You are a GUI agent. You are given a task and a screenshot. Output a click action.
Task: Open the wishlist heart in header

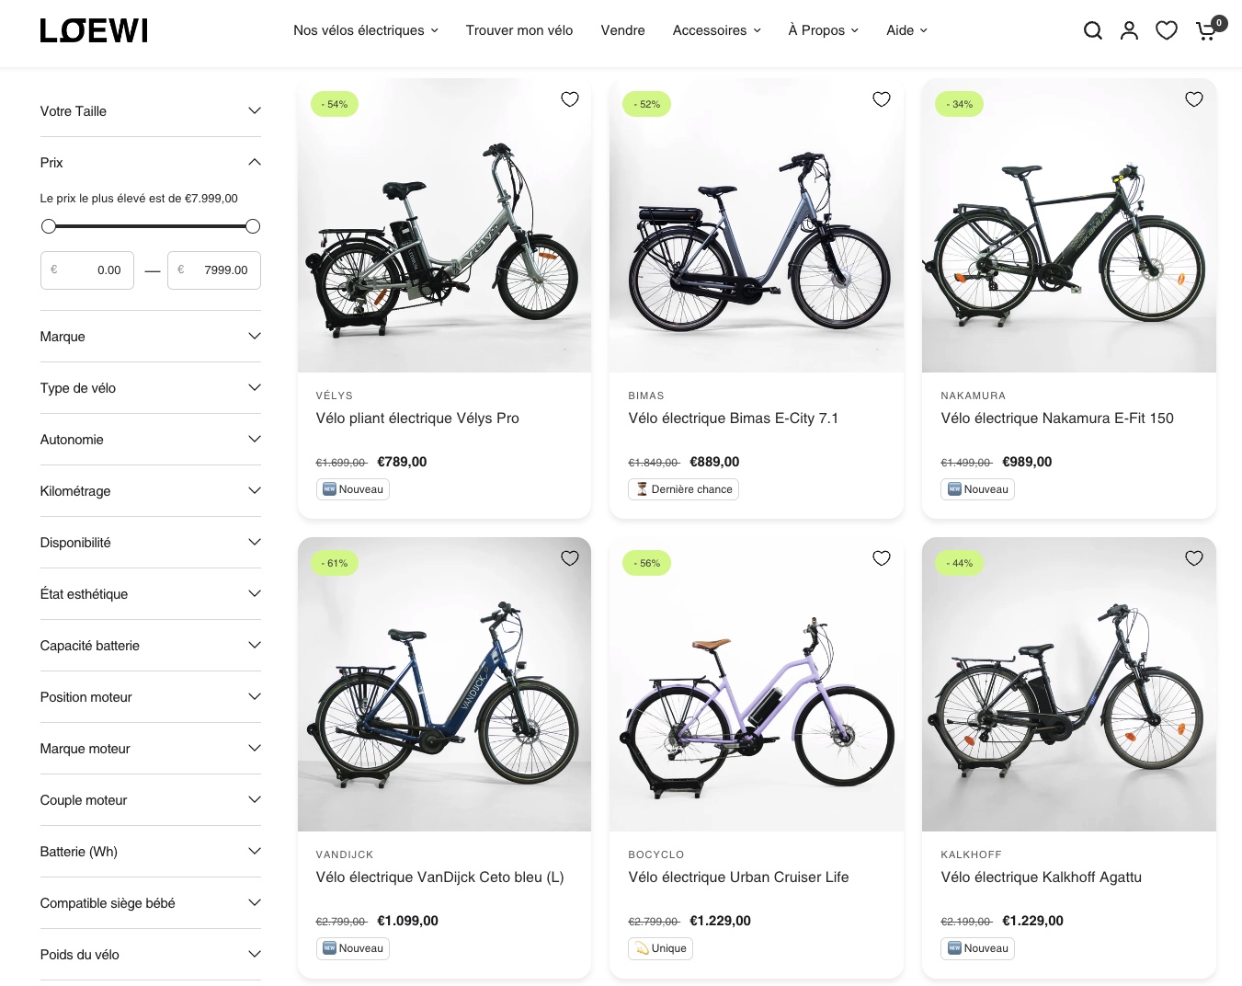(1167, 30)
